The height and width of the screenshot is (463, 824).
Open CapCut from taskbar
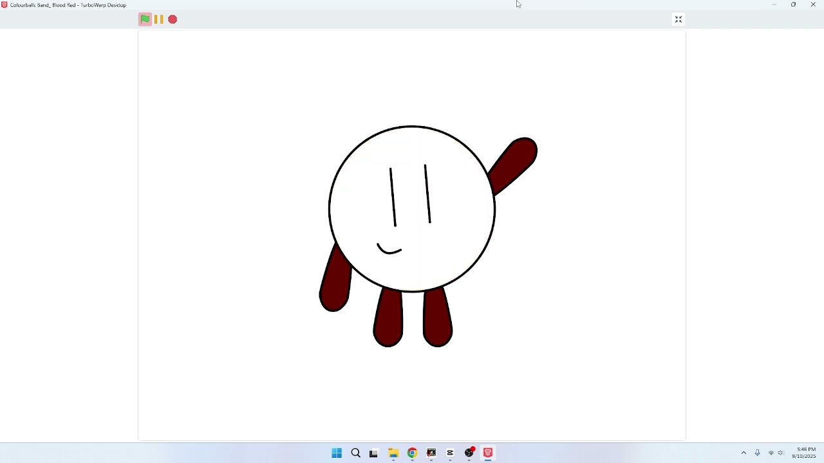(451, 453)
